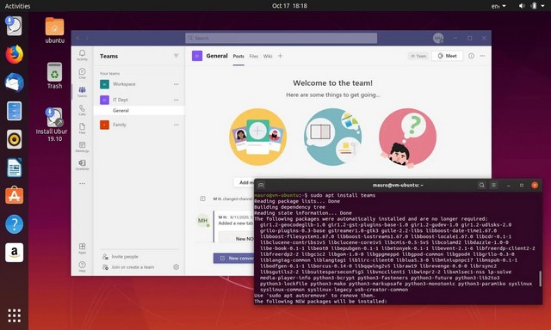The image size is (551, 330).
Task: Click the Meet button
Action: (447, 56)
